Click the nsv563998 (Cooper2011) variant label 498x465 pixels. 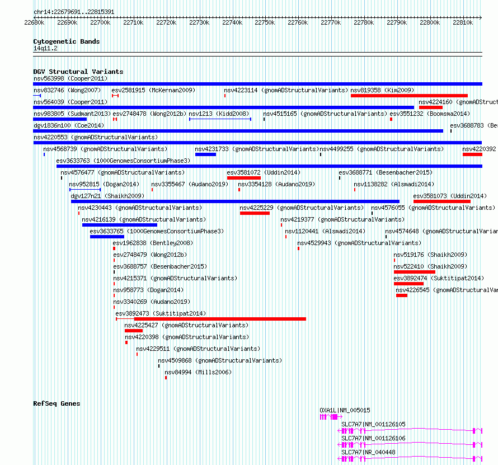pyautogui.click(x=71, y=78)
